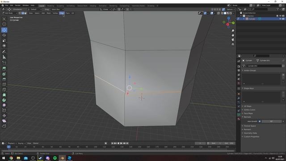The image size is (286, 161).
Task: Open the Tool settings tab in Properties
Action: click(239, 61)
